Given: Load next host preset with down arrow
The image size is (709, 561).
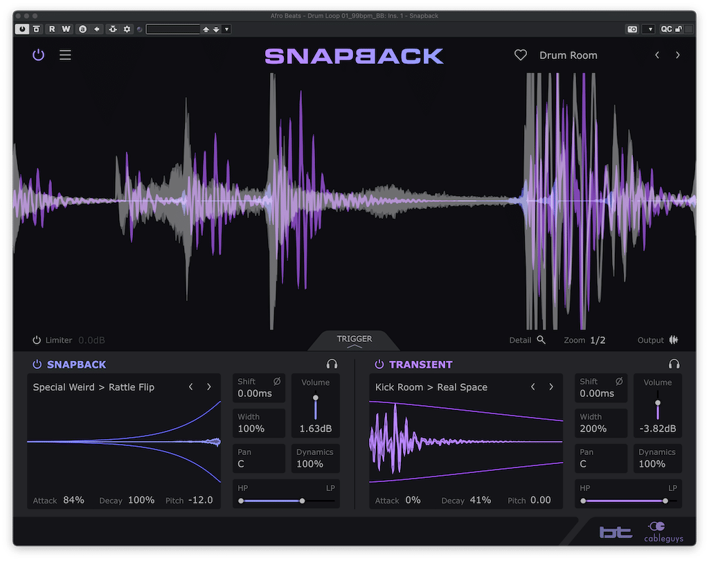Looking at the screenshot, I should pos(216,29).
